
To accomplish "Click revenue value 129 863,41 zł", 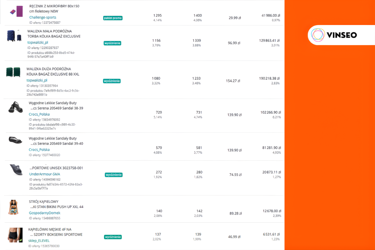I will click(269, 40).
